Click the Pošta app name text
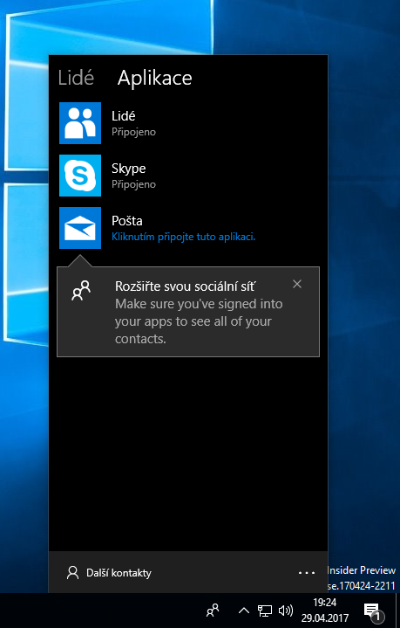 (x=127, y=221)
